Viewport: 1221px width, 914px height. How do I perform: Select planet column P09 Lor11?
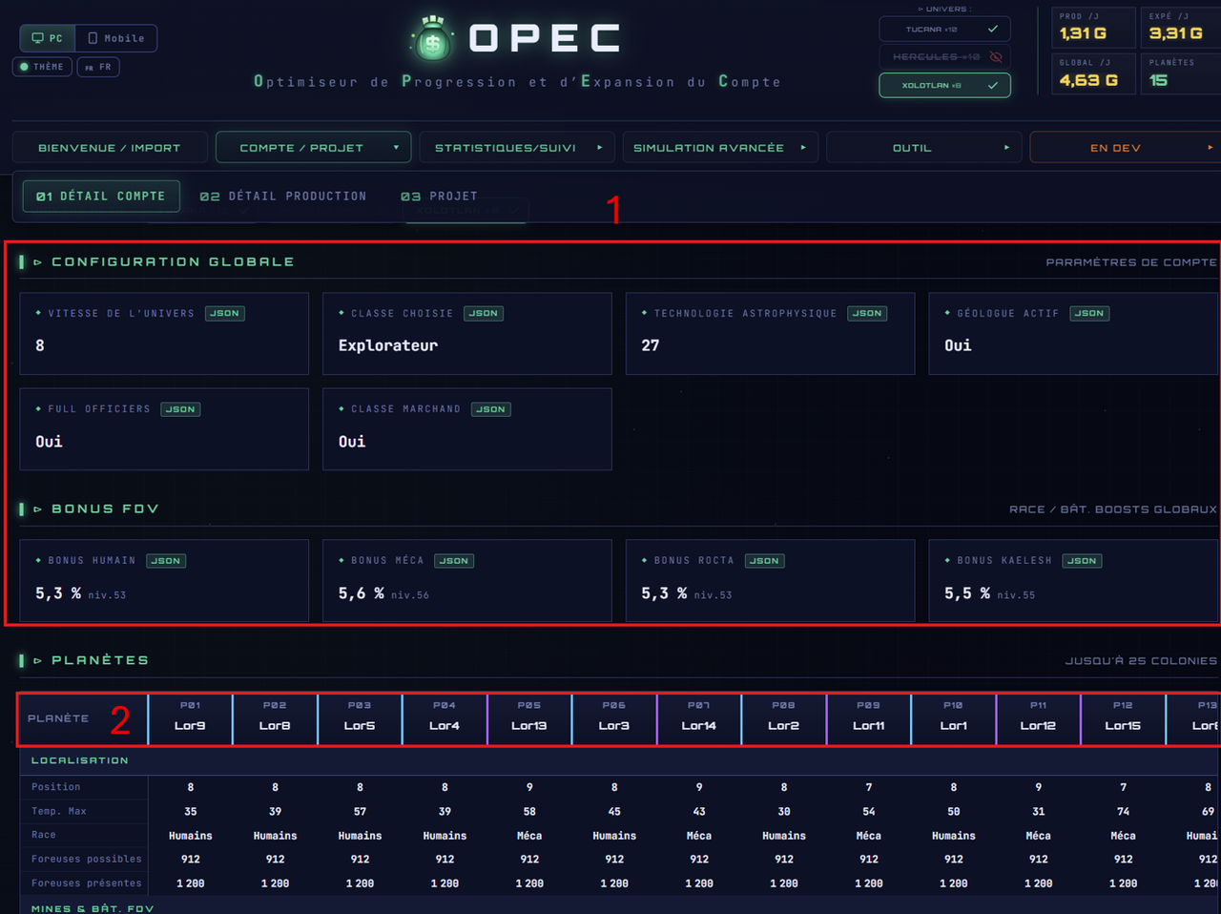(x=869, y=719)
